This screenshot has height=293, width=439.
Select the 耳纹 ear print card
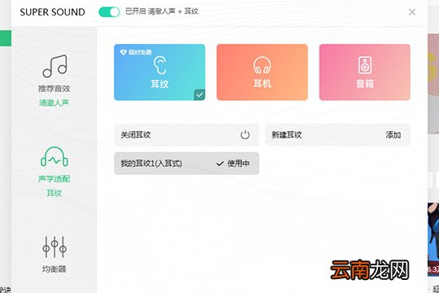coord(159,72)
